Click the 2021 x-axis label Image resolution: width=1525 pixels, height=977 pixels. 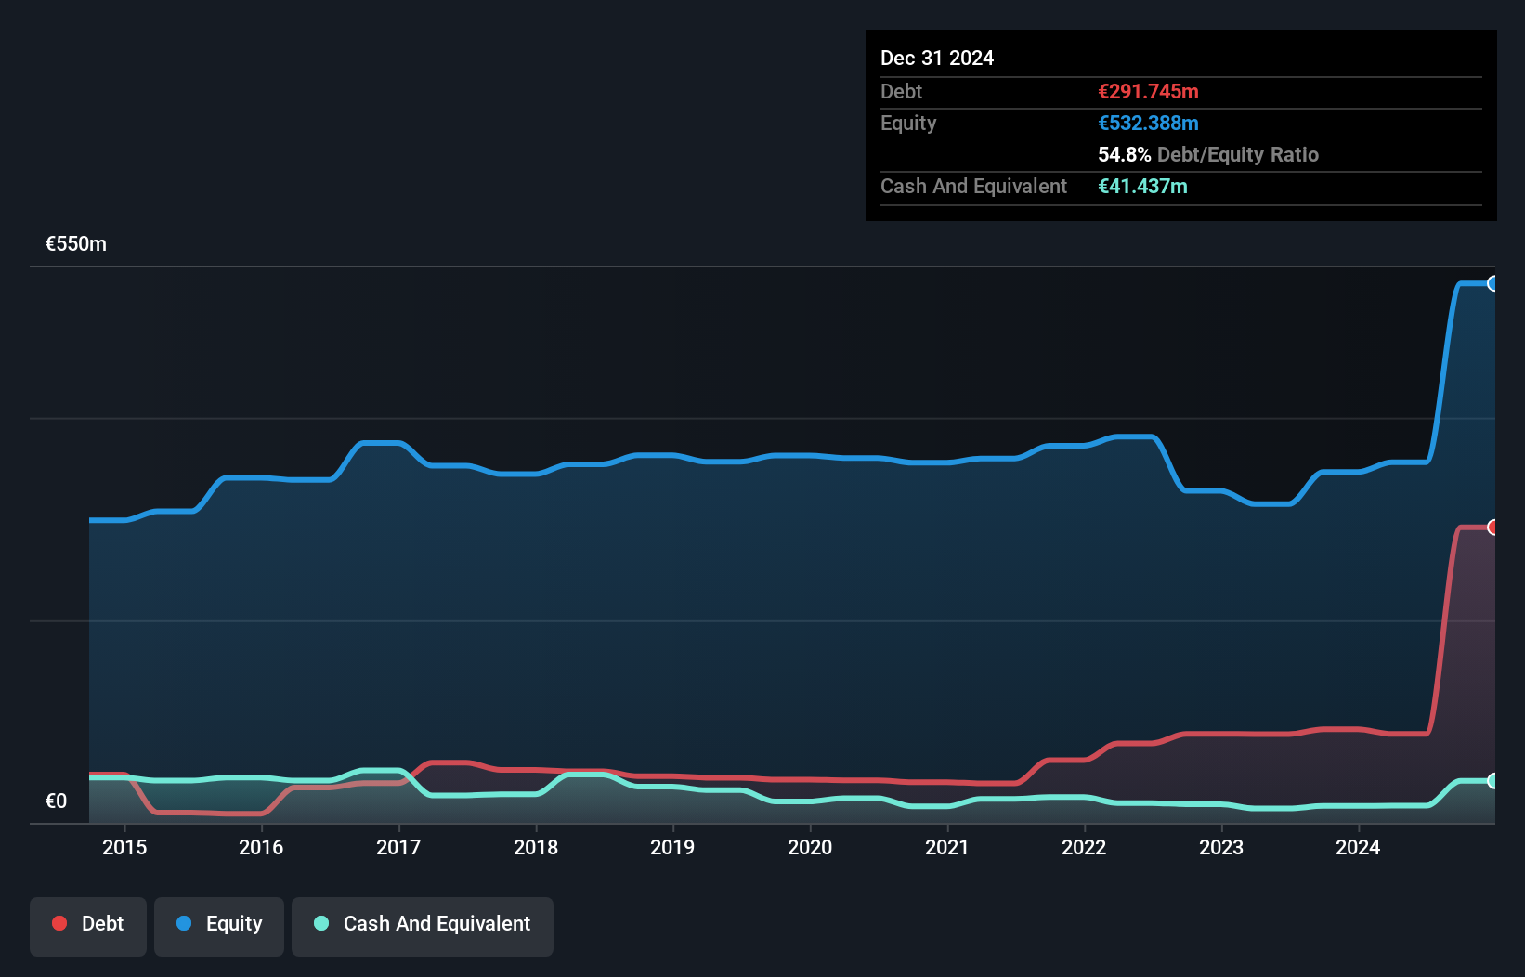947,847
